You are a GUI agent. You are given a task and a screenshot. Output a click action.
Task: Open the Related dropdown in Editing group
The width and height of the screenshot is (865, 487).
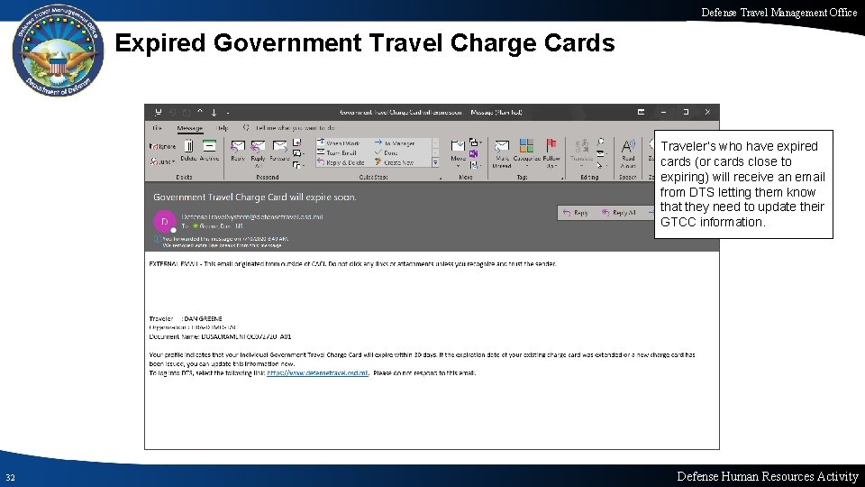tap(601, 153)
